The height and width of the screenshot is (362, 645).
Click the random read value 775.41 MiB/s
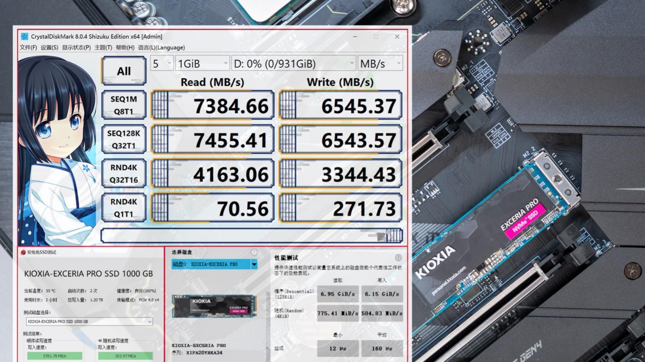[x=338, y=313]
